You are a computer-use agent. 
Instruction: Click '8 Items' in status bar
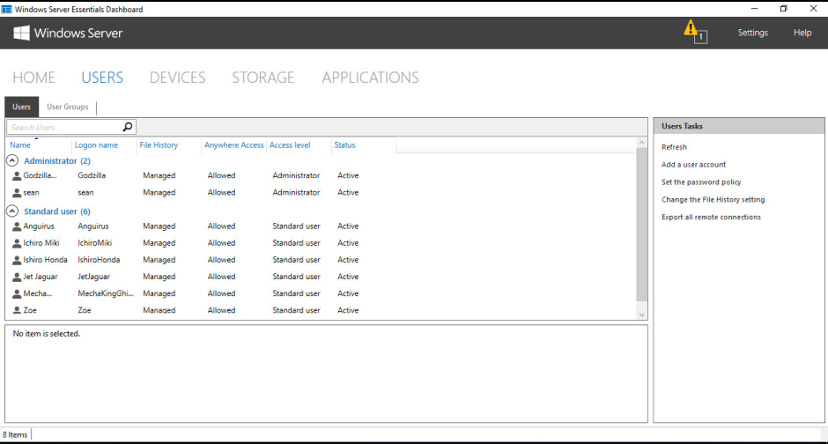click(x=15, y=435)
